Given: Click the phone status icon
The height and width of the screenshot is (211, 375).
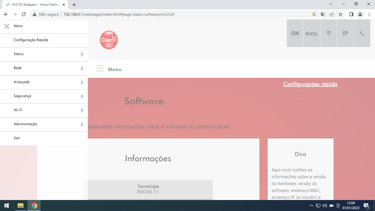Looking at the screenshot, I should [362, 33].
